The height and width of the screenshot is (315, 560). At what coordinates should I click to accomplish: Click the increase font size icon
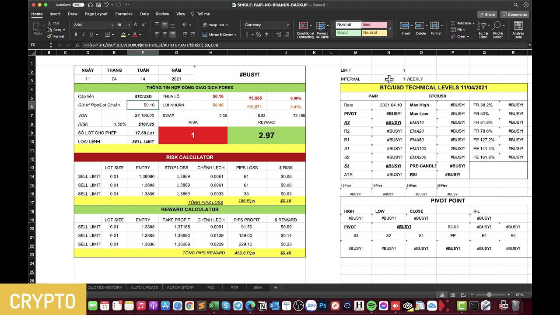(x=136, y=25)
